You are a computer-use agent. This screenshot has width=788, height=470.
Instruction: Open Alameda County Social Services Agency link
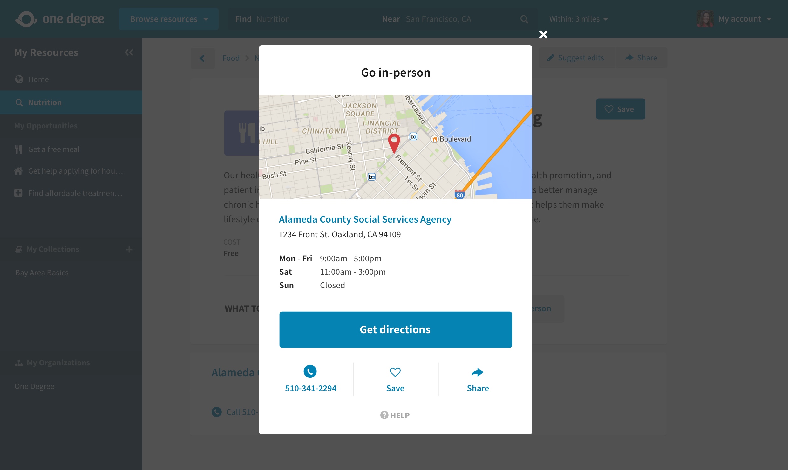365,219
